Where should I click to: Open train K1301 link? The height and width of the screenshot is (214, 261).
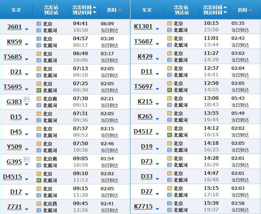(x=143, y=26)
